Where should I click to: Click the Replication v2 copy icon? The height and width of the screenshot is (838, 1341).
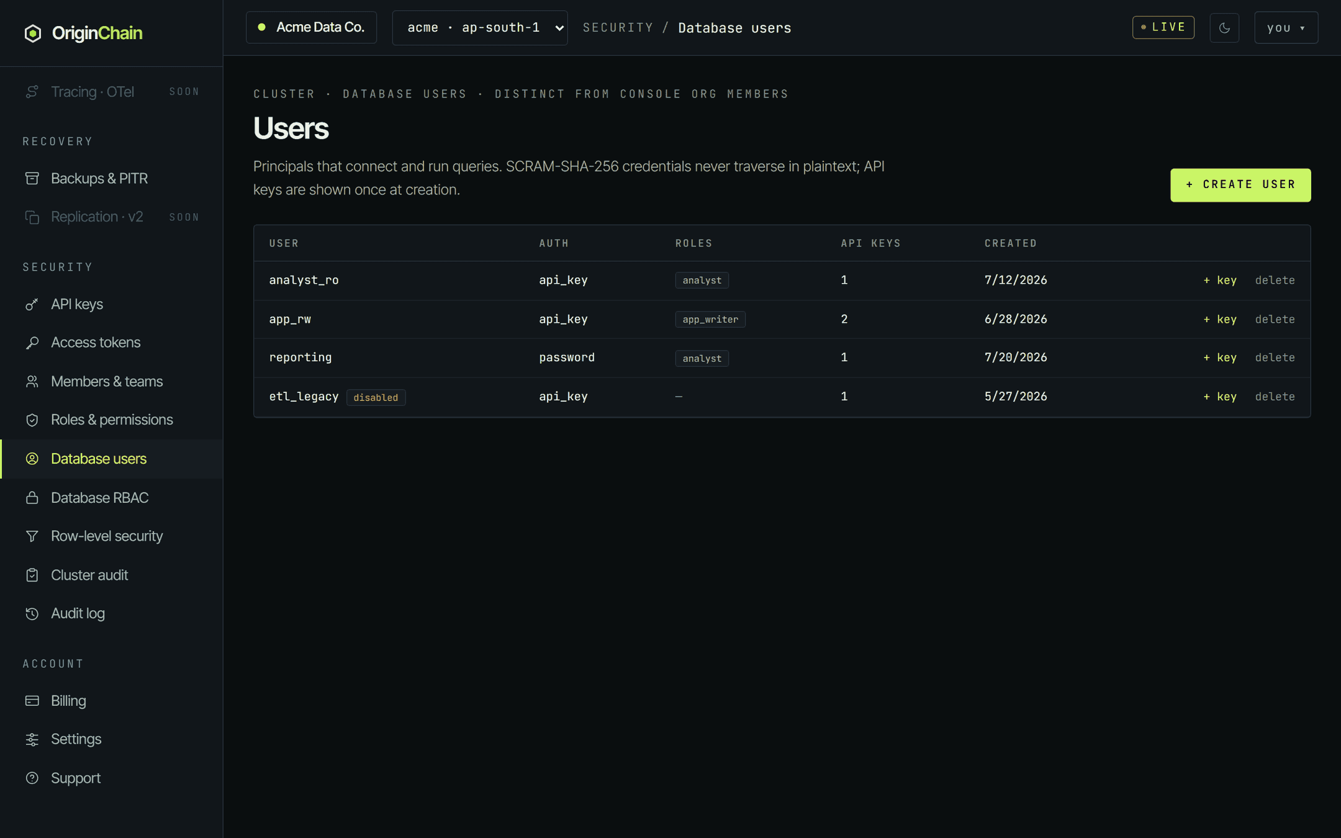32,217
